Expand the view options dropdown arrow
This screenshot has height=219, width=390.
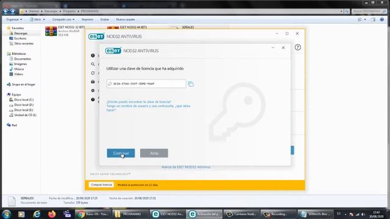(x=365, y=19)
